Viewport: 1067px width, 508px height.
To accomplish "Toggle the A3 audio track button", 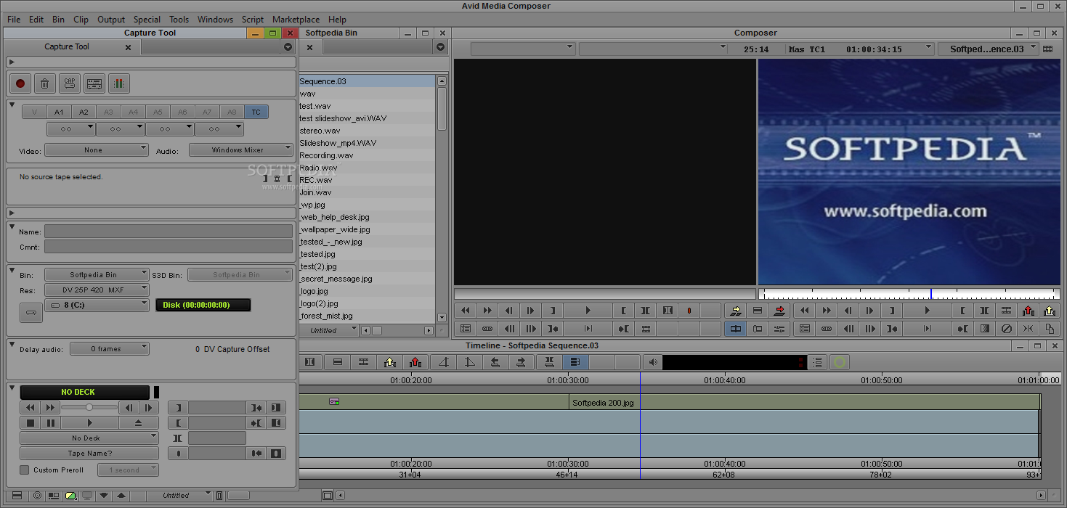I will (108, 112).
